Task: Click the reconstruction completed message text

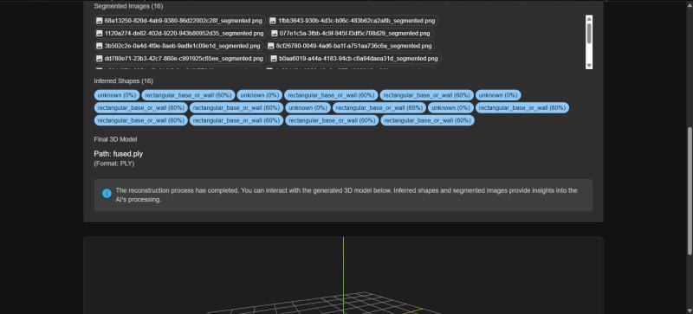Action: coord(346,195)
